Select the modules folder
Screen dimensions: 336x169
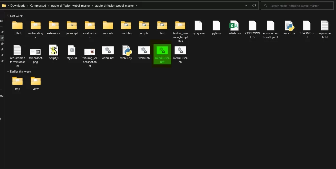[x=126, y=28]
